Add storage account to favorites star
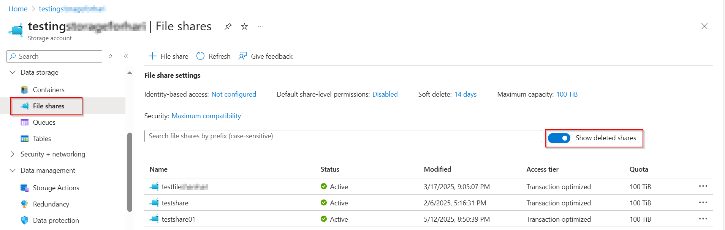Screen dimensions: 725x230 (244, 26)
